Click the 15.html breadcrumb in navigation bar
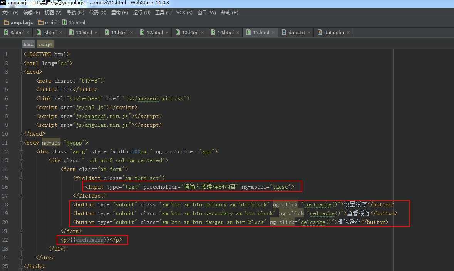The height and width of the screenshot is (271, 454). click(74, 23)
